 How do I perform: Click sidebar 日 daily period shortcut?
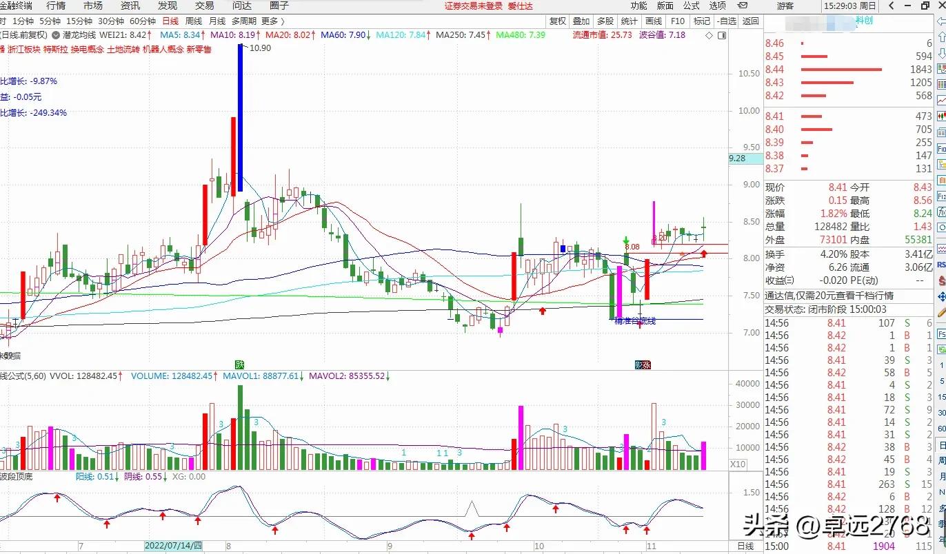point(942,445)
